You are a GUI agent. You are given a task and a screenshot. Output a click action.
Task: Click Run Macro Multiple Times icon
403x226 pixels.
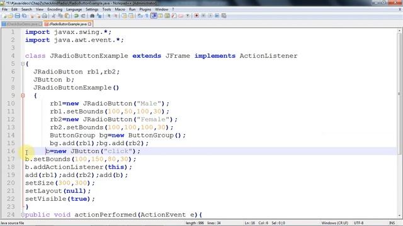(x=217, y=16)
